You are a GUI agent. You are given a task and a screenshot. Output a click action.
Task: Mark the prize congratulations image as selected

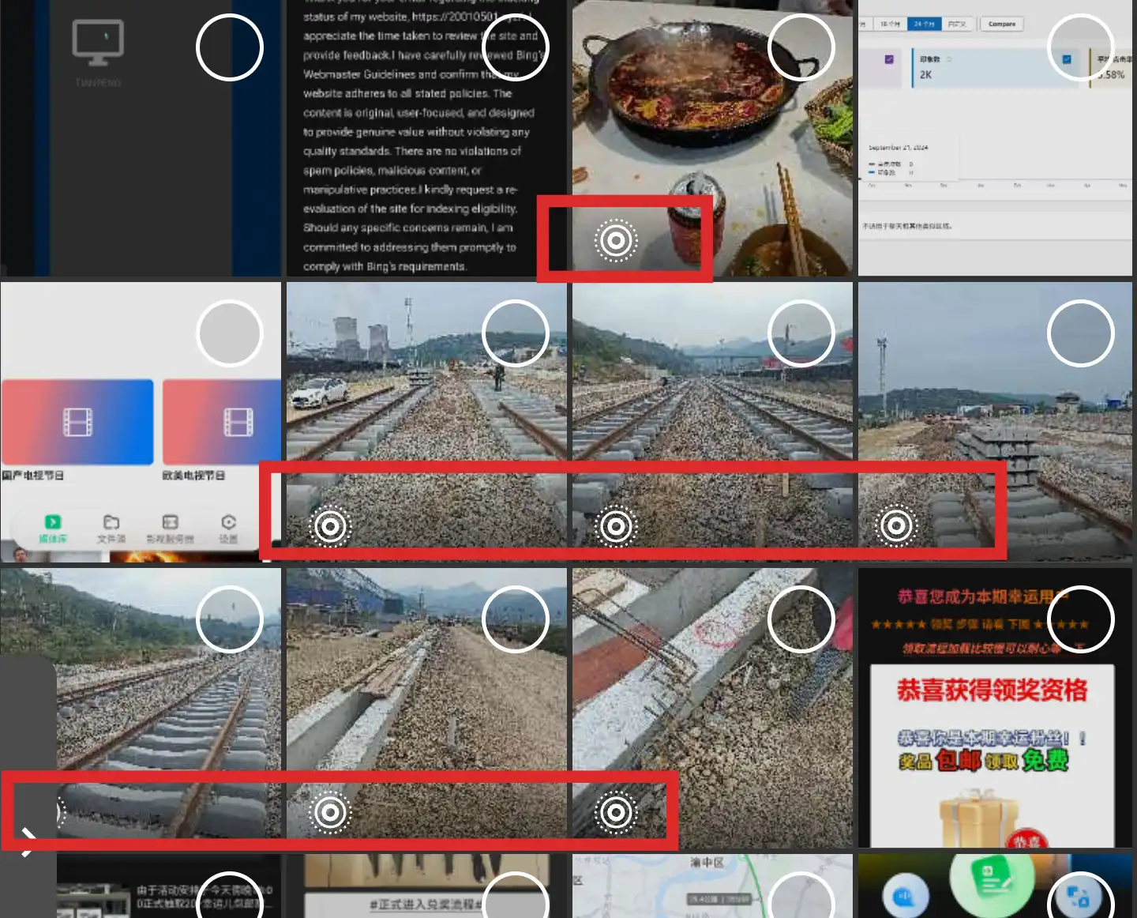[x=1080, y=619]
